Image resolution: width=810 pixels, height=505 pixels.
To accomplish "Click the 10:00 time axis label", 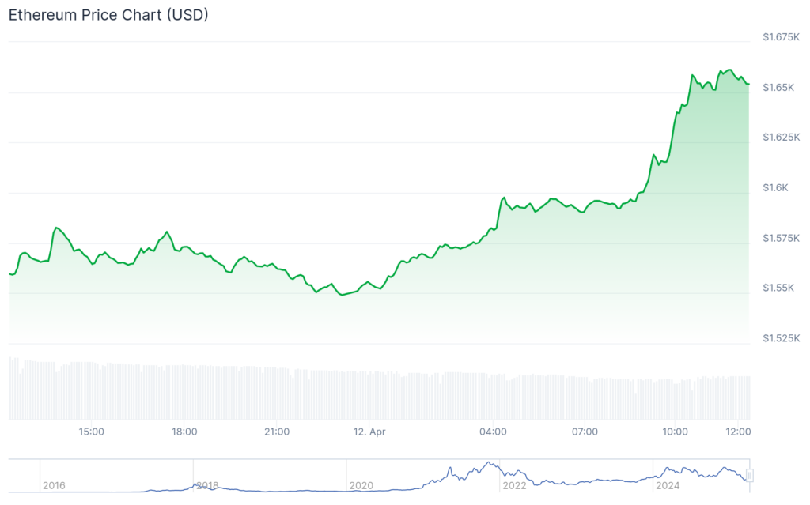I will (x=676, y=432).
